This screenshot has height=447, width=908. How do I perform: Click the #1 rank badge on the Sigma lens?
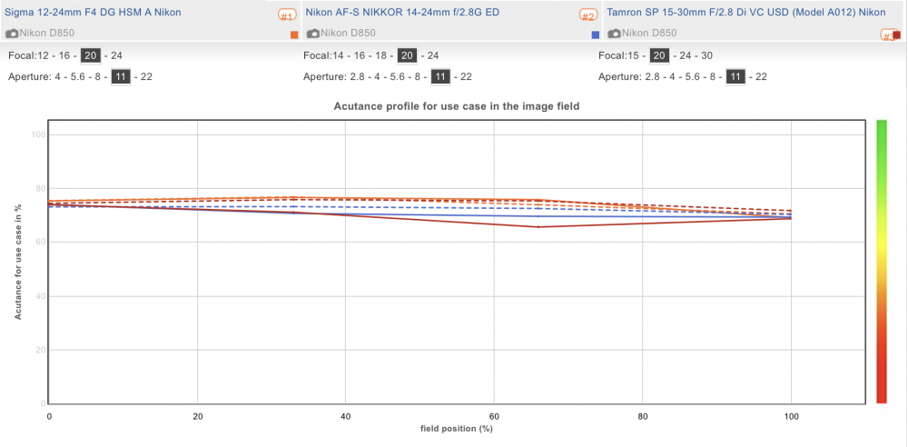(288, 15)
